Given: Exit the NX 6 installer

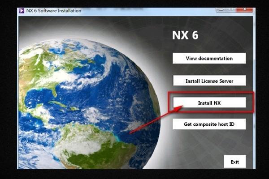Looking at the screenshot, I should (235, 162).
